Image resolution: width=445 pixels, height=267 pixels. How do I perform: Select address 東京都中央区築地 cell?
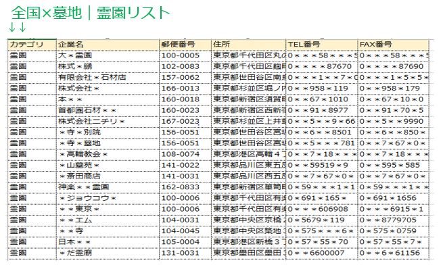pyautogui.click(x=249, y=231)
